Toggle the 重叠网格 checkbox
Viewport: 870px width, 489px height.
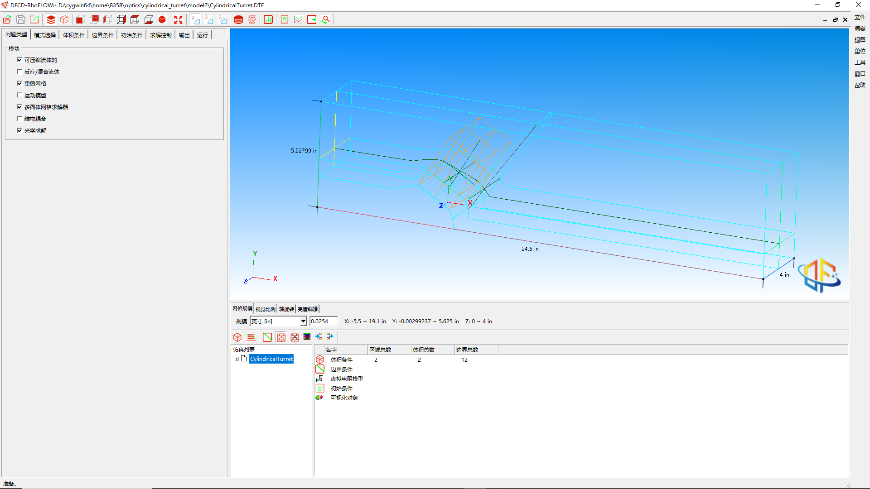pos(19,83)
